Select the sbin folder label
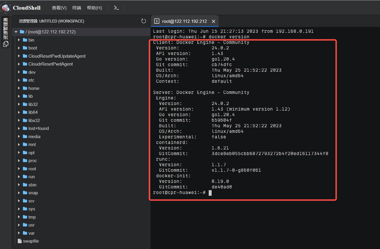380x249 pixels. point(32,185)
